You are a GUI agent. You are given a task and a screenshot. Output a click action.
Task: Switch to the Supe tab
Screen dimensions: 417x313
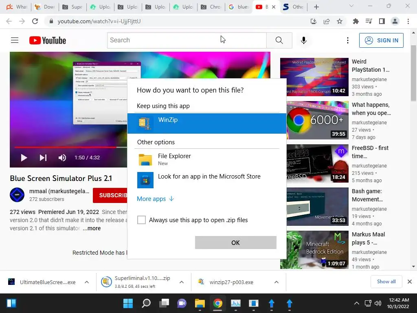tap(72, 7)
